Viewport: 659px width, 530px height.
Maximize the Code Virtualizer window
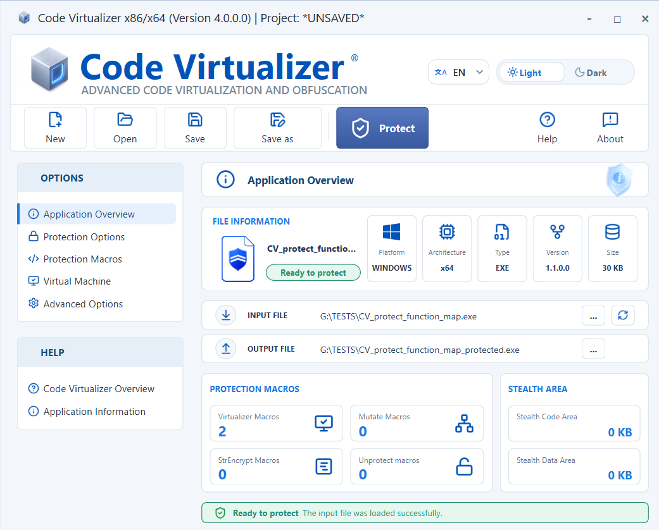pyautogui.click(x=617, y=19)
